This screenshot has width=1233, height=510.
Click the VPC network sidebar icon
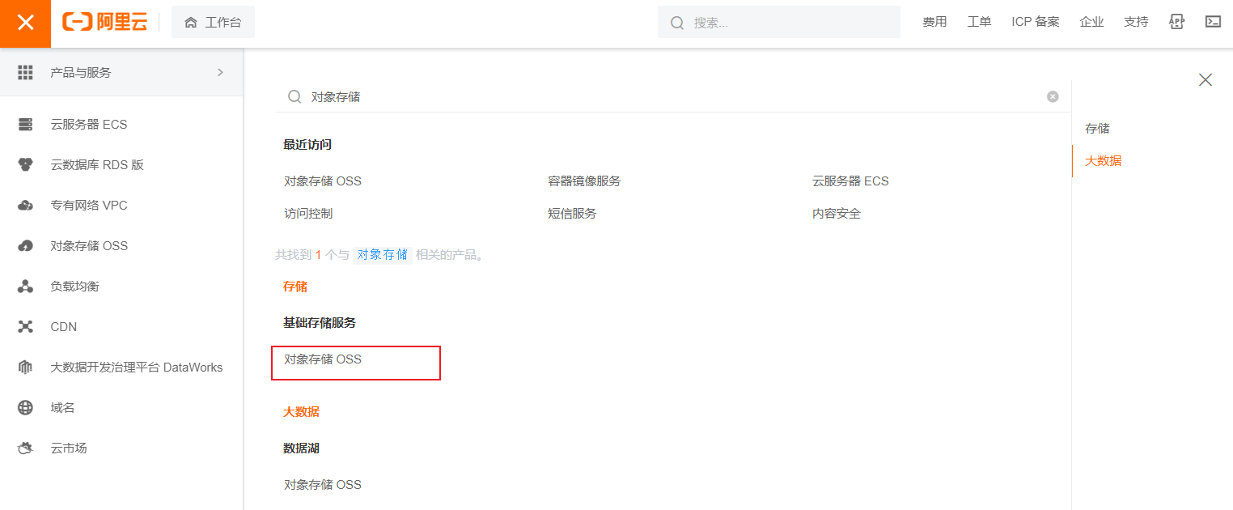25,206
